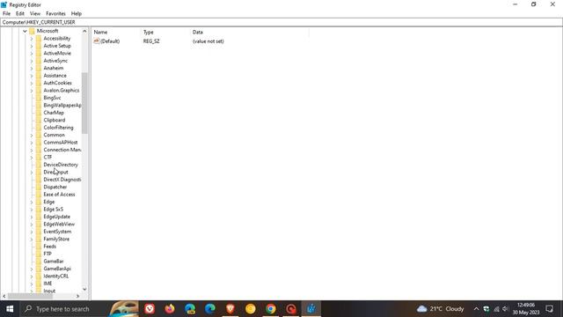
Task: Select the GameBar folder icon
Action: click(39, 262)
